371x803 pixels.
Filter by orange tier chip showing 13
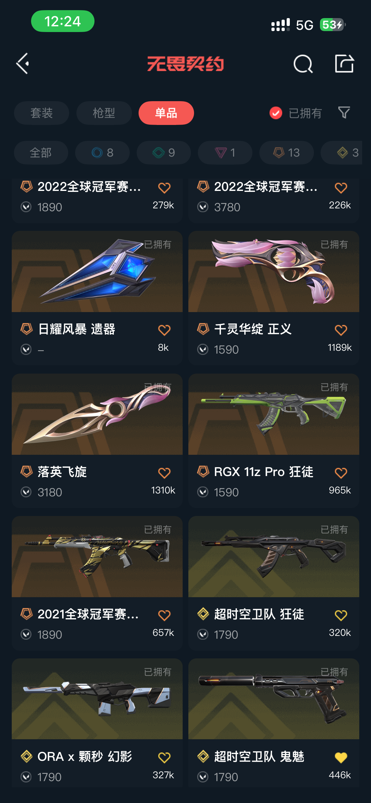coord(287,153)
